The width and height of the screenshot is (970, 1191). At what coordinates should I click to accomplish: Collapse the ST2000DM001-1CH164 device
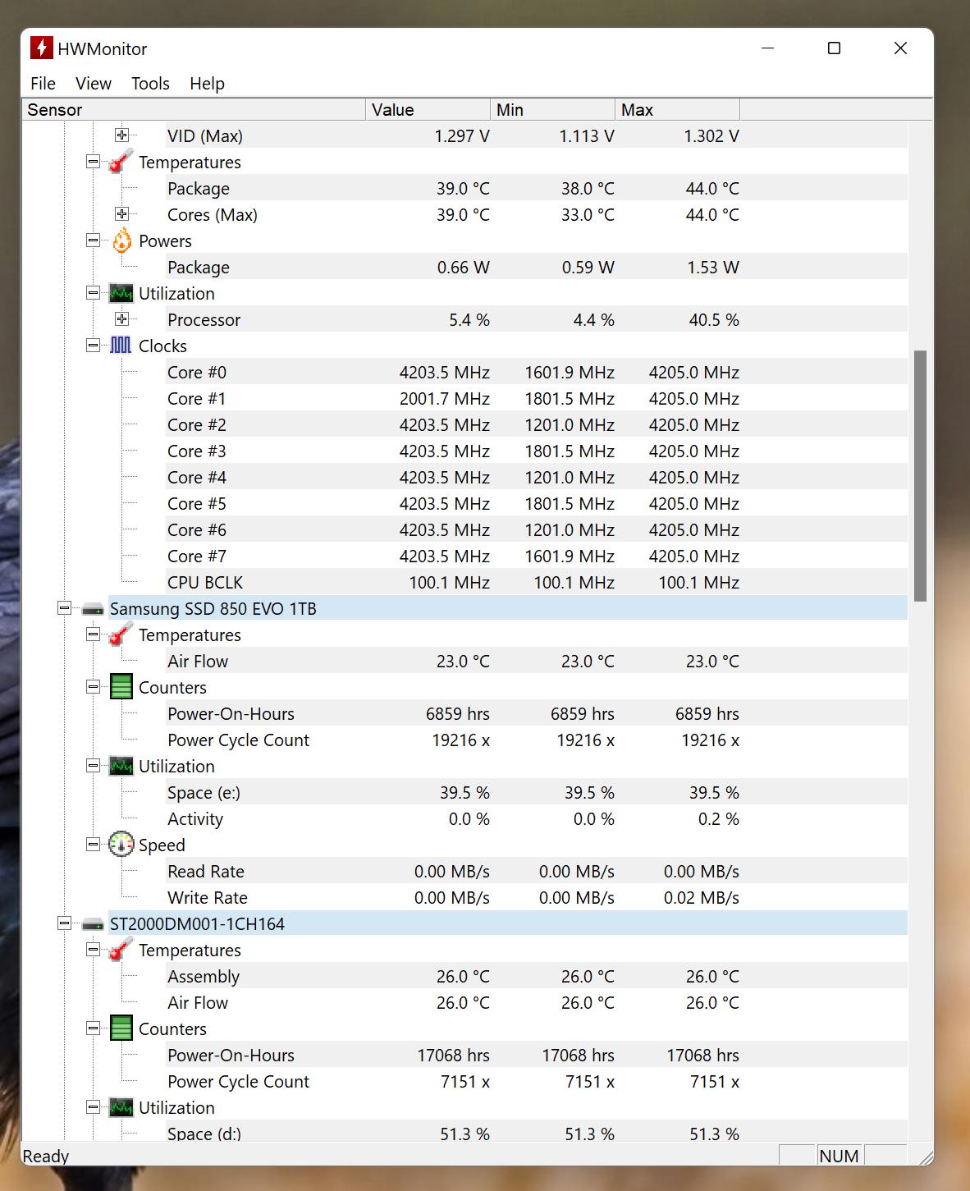tap(64, 923)
